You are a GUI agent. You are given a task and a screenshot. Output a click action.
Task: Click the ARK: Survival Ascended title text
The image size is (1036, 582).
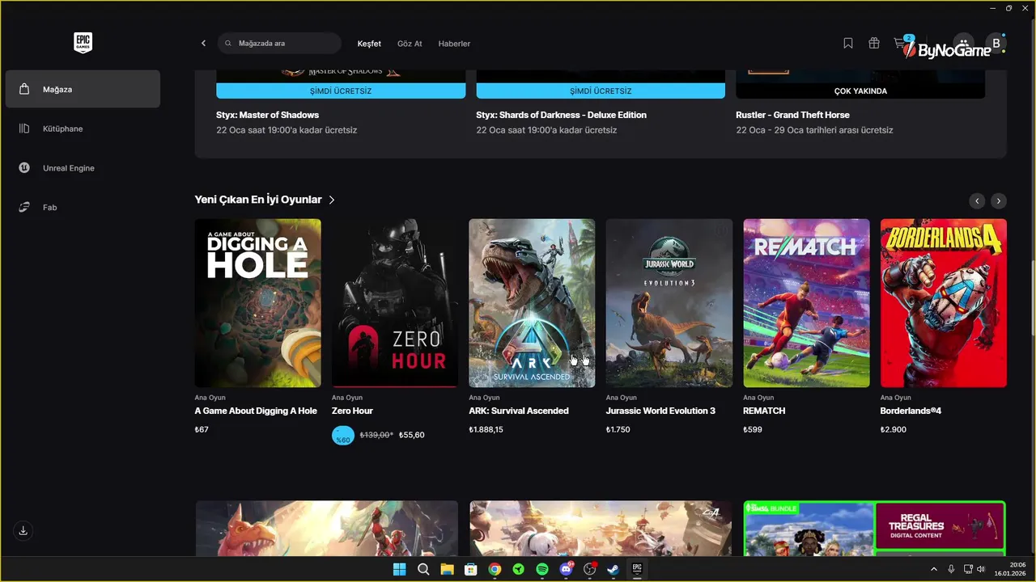pos(519,411)
